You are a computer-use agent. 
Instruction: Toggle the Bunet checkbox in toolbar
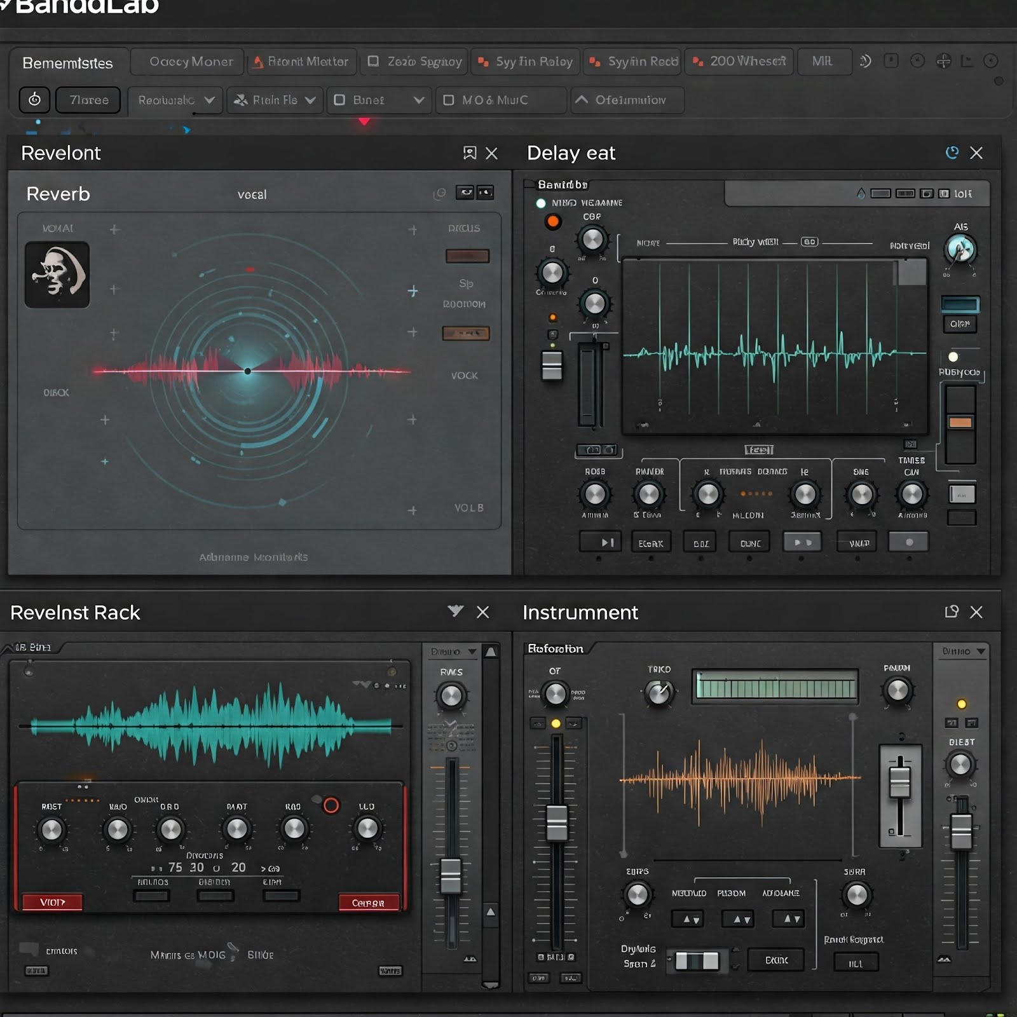coord(340,100)
